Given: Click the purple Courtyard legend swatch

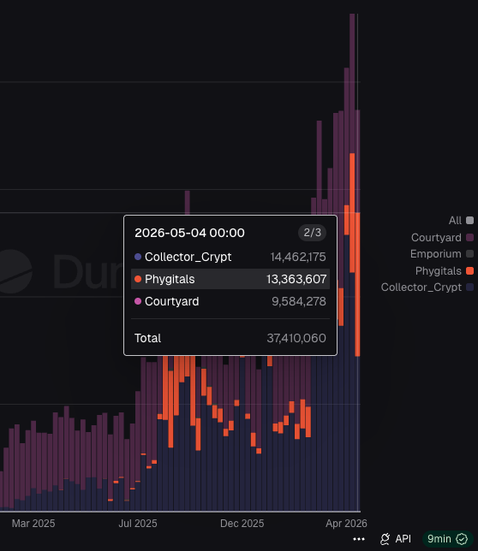Looking at the screenshot, I should [469, 238].
